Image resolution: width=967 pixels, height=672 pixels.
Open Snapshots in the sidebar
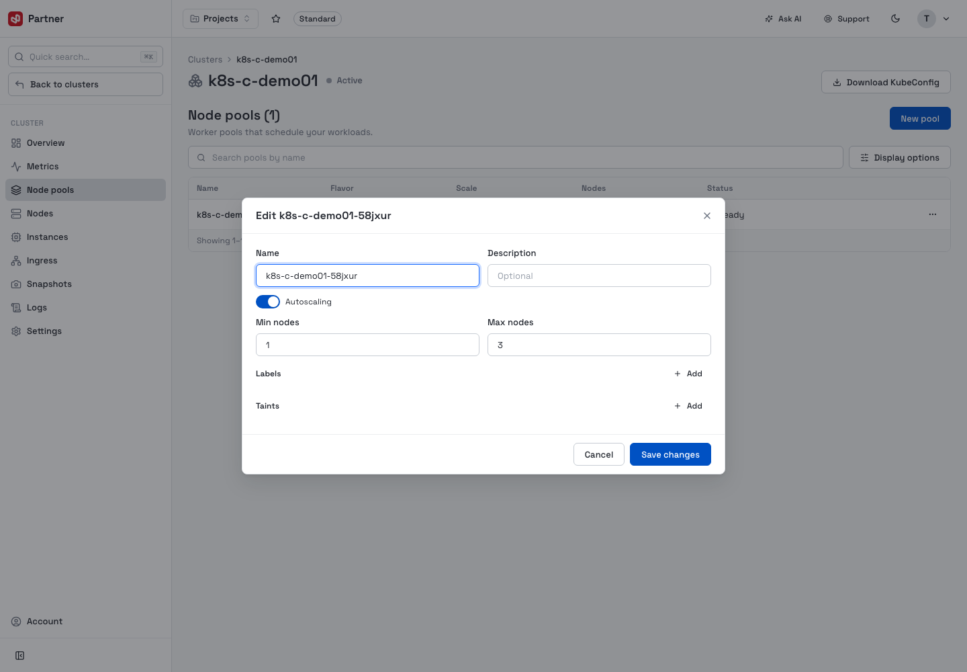point(85,284)
